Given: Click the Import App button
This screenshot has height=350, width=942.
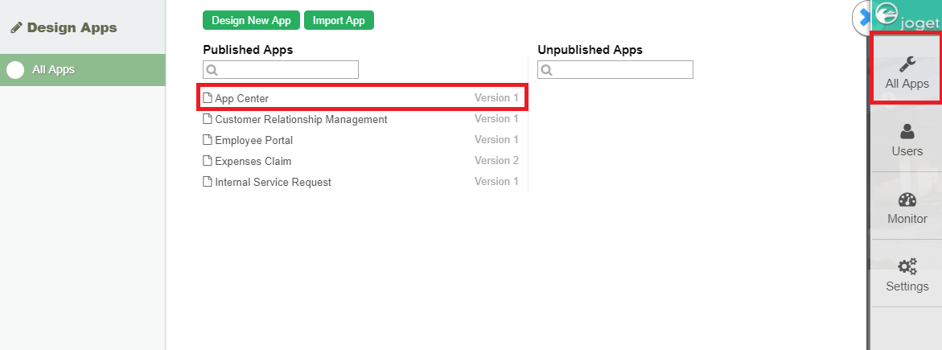Looking at the screenshot, I should [x=339, y=21].
